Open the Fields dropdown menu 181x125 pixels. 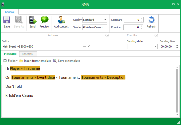click(10, 61)
